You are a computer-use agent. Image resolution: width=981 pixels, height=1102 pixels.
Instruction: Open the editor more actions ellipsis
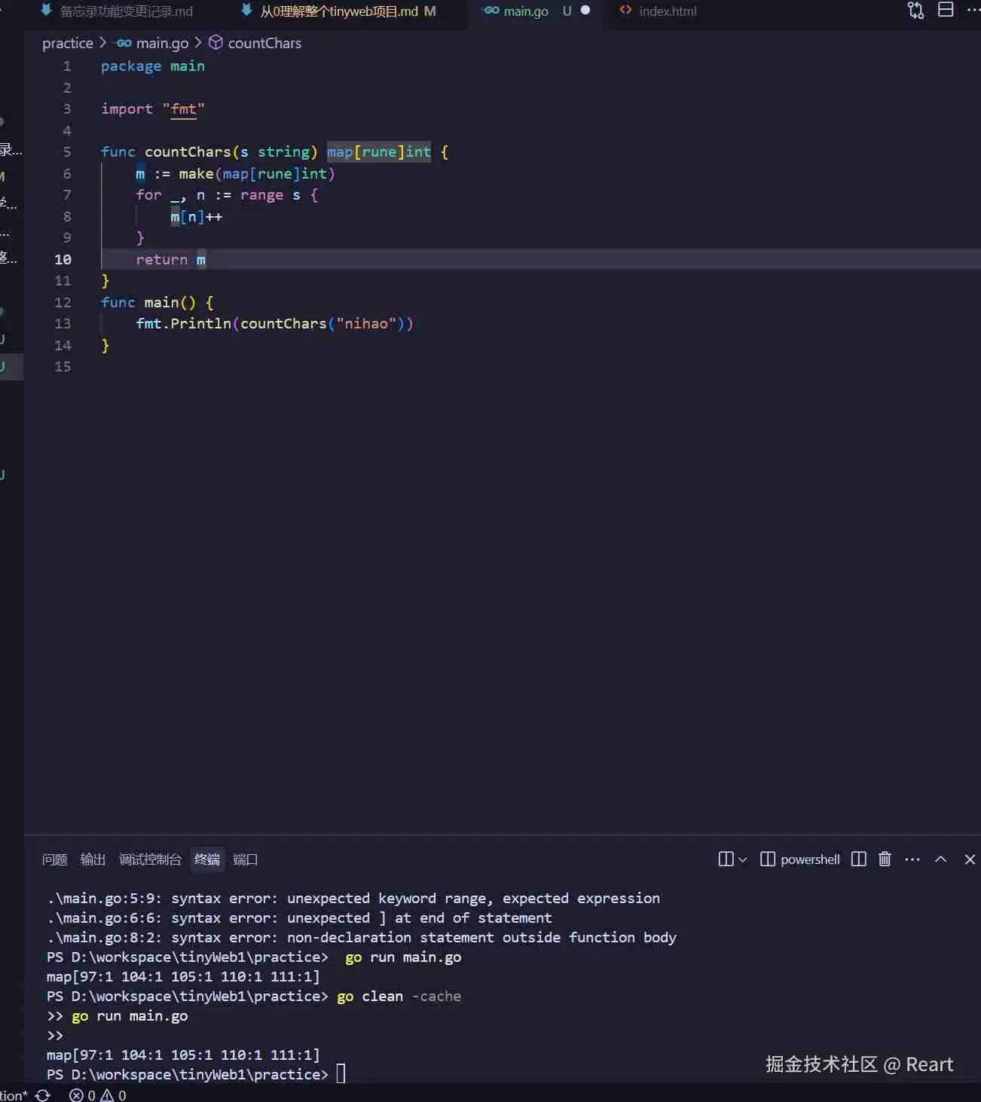[x=973, y=10]
